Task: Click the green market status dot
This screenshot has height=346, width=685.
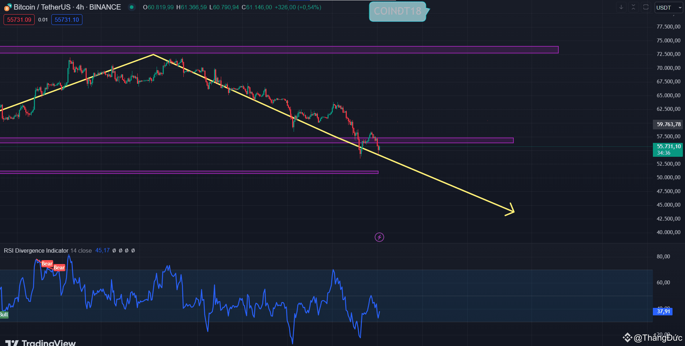Action: (132, 7)
